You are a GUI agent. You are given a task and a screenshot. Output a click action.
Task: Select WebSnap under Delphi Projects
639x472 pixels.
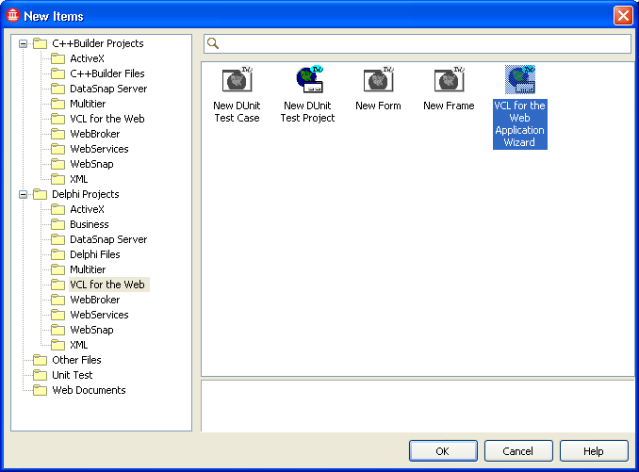[x=91, y=330]
